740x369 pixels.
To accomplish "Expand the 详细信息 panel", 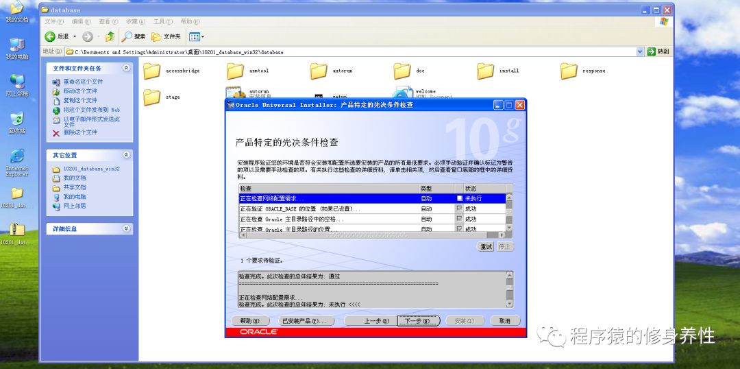I will tap(126, 228).
